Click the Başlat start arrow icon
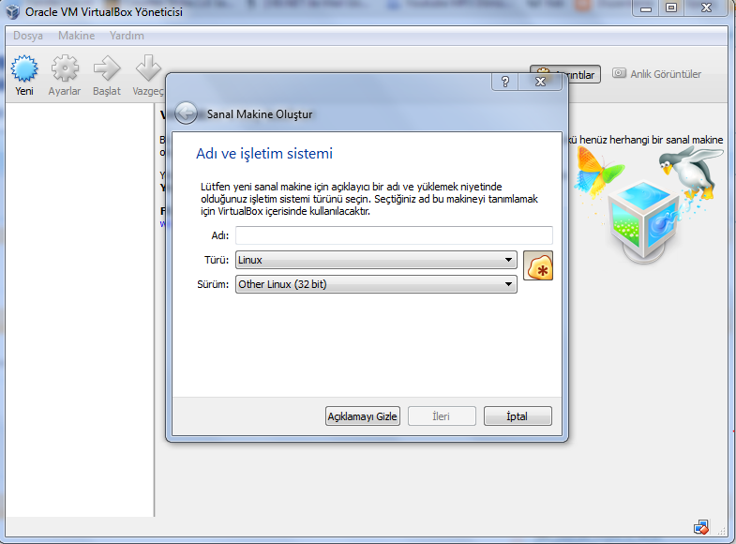 (x=107, y=75)
